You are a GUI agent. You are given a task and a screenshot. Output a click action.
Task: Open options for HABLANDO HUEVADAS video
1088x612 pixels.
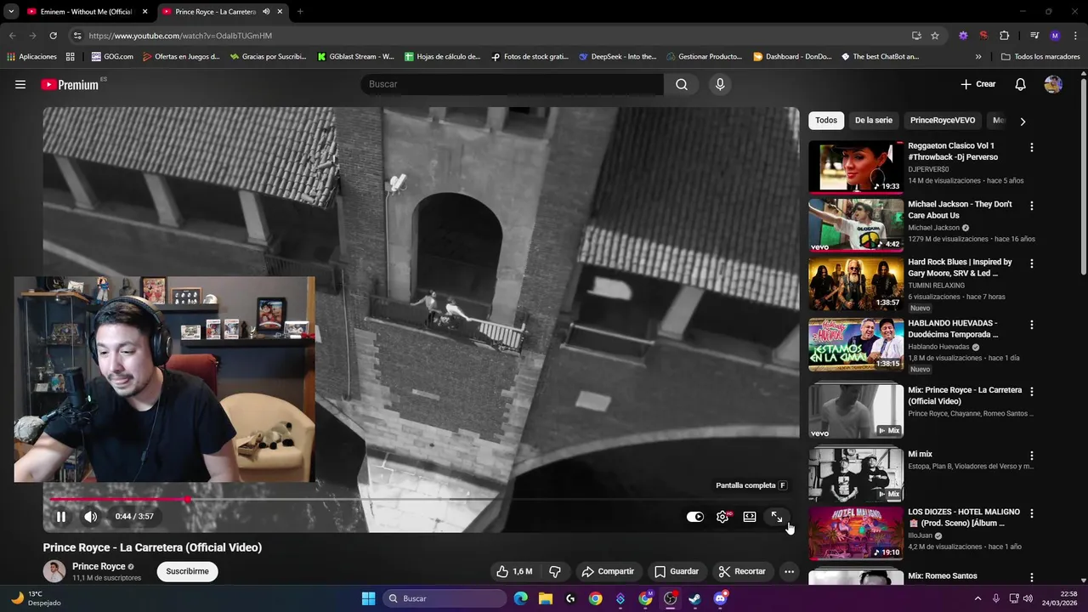click(x=1032, y=325)
